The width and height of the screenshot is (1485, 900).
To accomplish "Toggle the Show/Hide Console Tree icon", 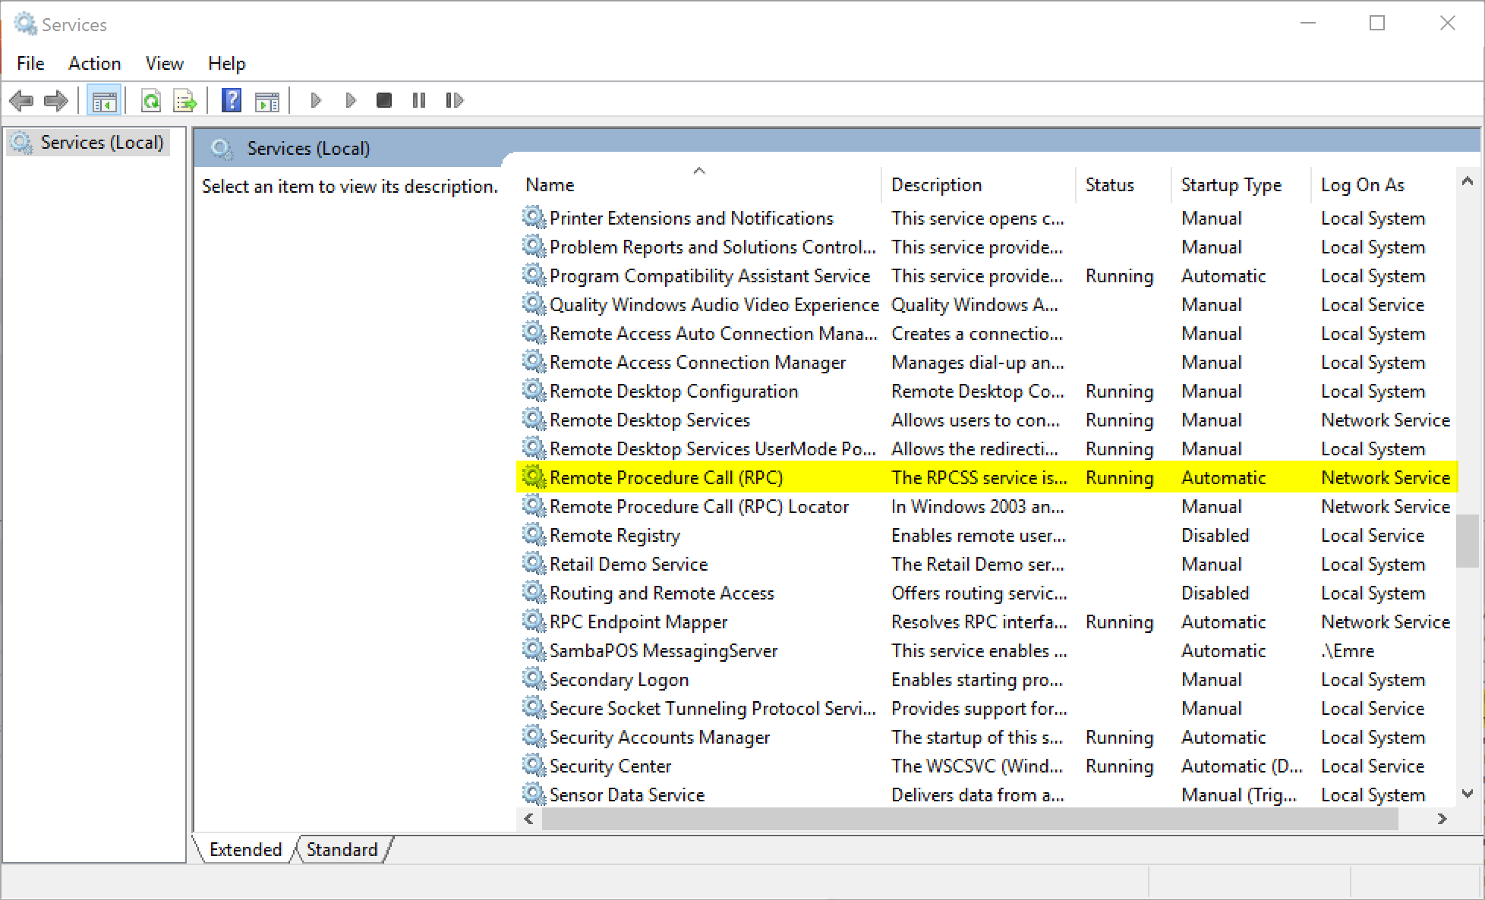I will [104, 100].
